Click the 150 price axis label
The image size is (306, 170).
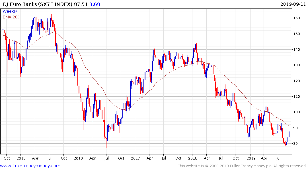pos(297,34)
